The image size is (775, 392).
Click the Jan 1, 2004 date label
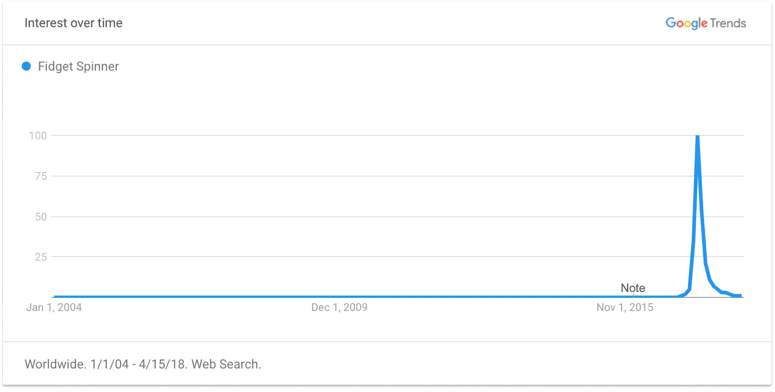[x=54, y=307]
